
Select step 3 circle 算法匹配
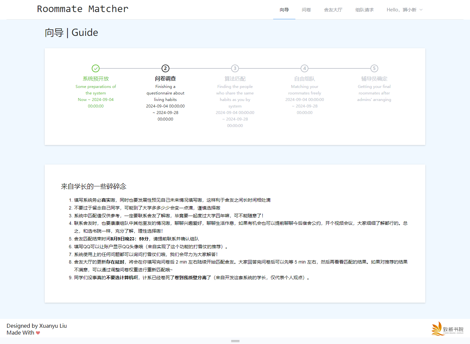[235, 68]
